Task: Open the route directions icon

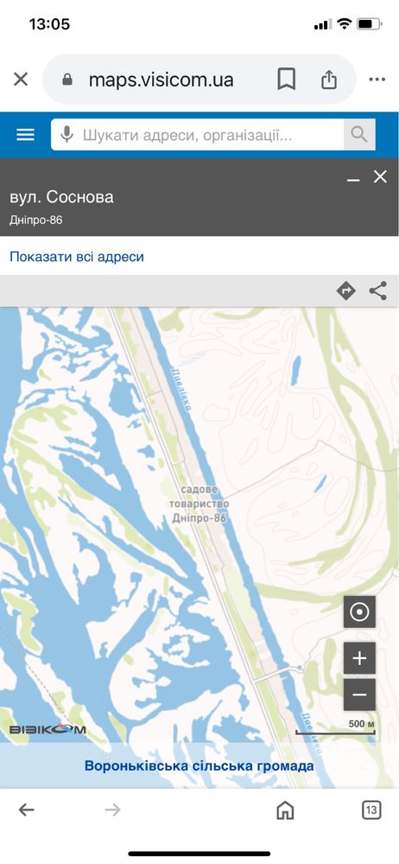Action: pyautogui.click(x=345, y=291)
